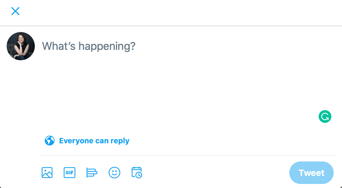Select the poll bars icon
The image size is (342, 188).
pyautogui.click(x=92, y=172)
